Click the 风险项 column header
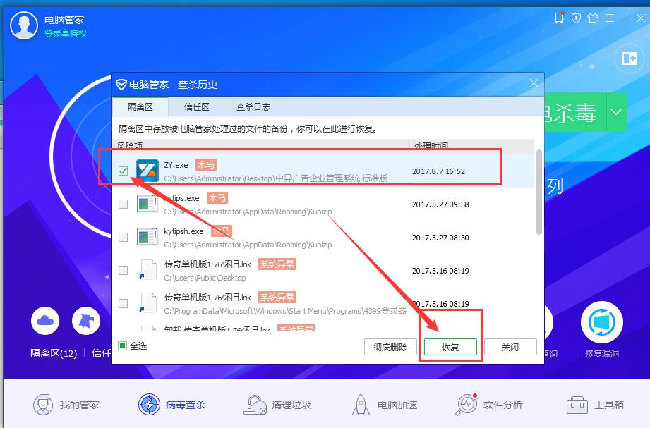This screenshot has height=428, width=650. click(130, 145)
